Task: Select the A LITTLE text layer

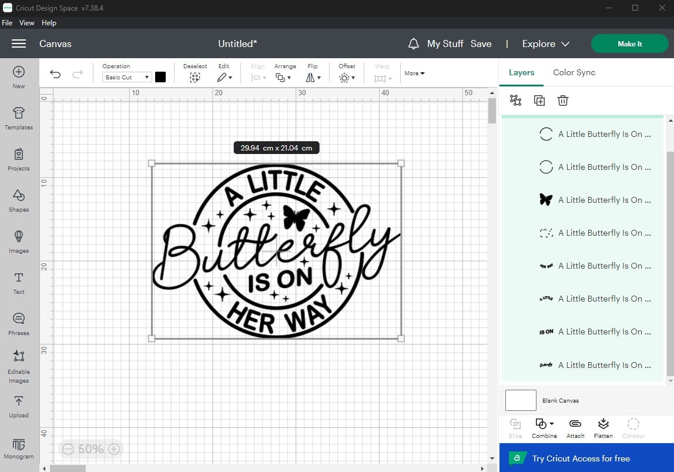Action: [x=582, y=299]
